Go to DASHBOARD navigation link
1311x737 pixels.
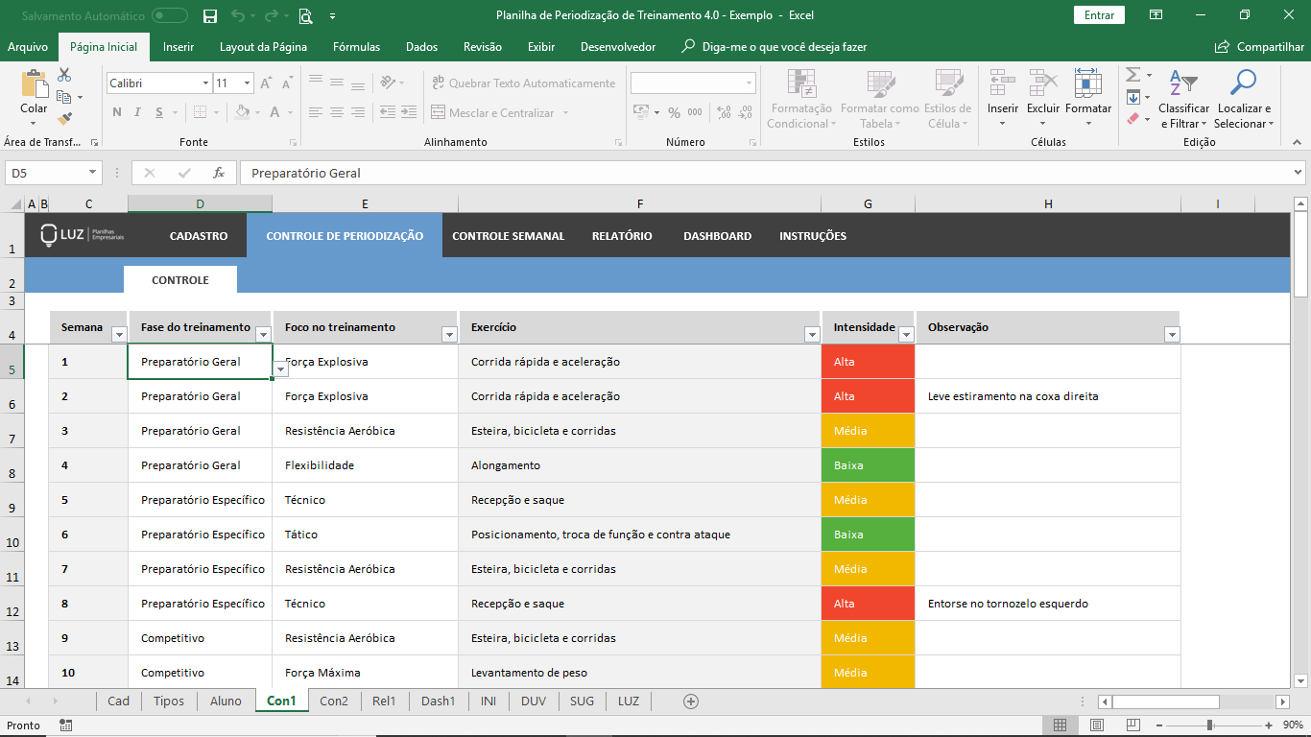pyautogui.click(x=718, y=236)
